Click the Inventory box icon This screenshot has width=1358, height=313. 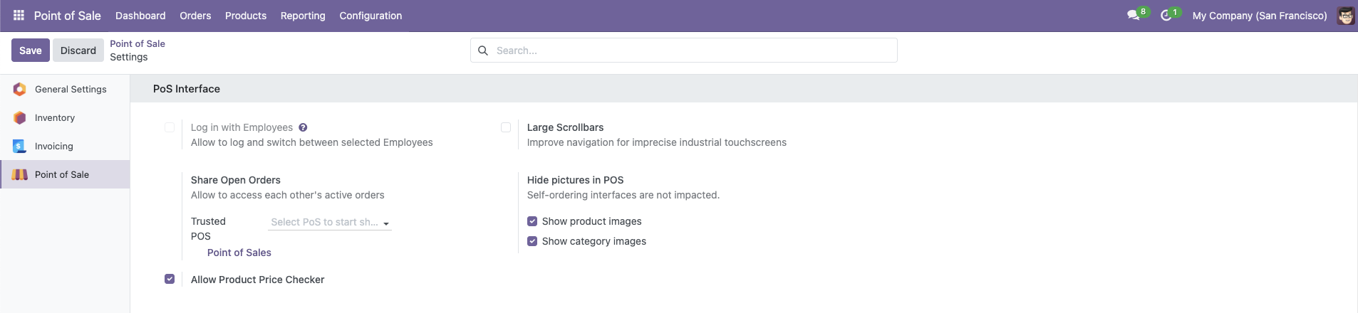point(20,117)
